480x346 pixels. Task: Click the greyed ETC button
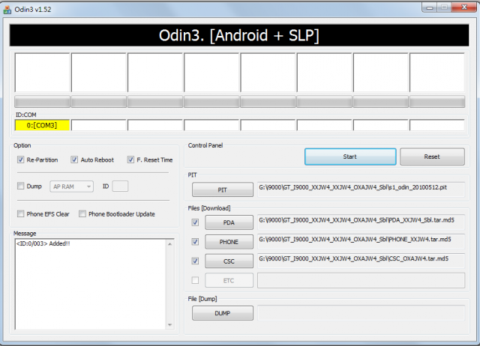pyautogui.click(x=229, y=280)
